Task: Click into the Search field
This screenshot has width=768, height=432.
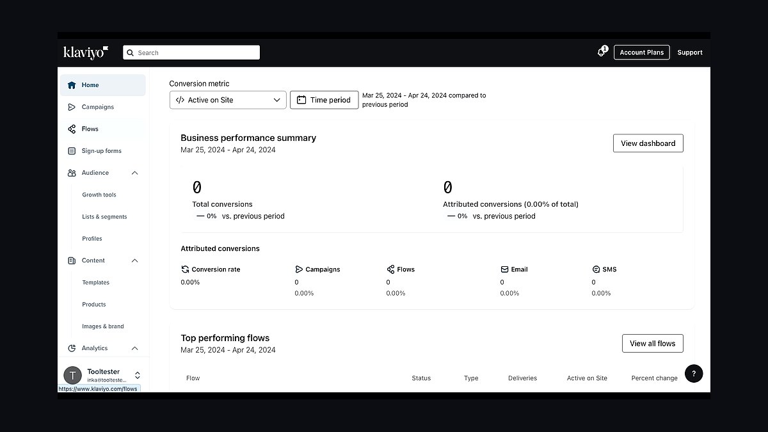Action: [191, 52]
